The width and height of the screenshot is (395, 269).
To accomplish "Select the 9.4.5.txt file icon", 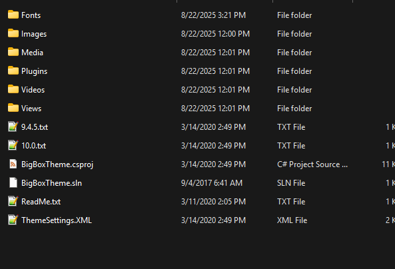I will [13, 127].
